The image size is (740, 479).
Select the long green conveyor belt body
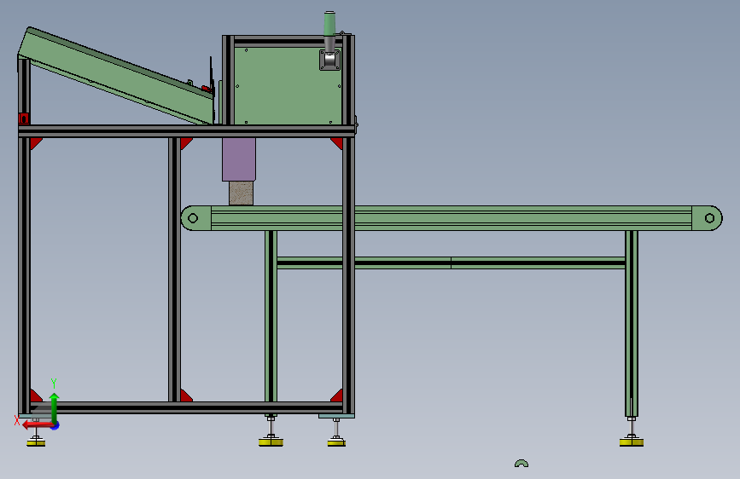(x=452, y=218)
